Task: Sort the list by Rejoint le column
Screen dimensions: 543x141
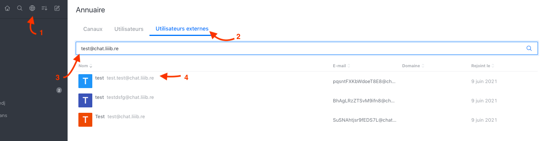Action: pos(483,66)
